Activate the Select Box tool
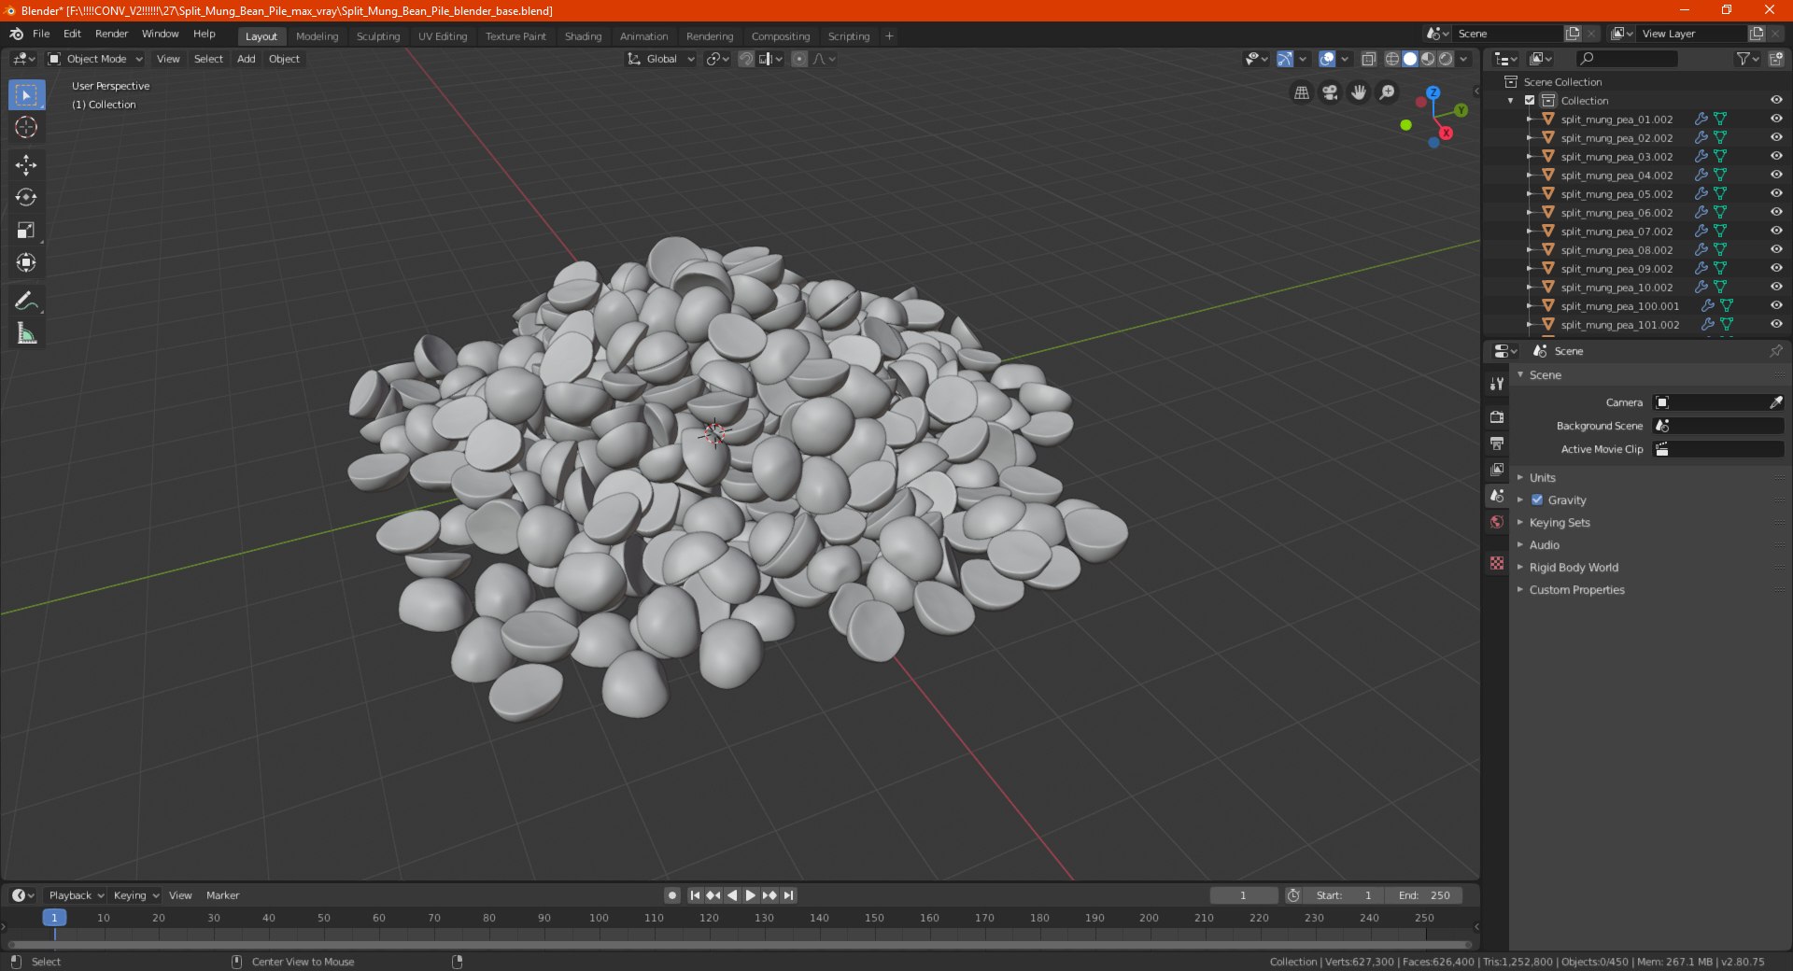This screenshot has width=1793, height=971. coord(26,94)
